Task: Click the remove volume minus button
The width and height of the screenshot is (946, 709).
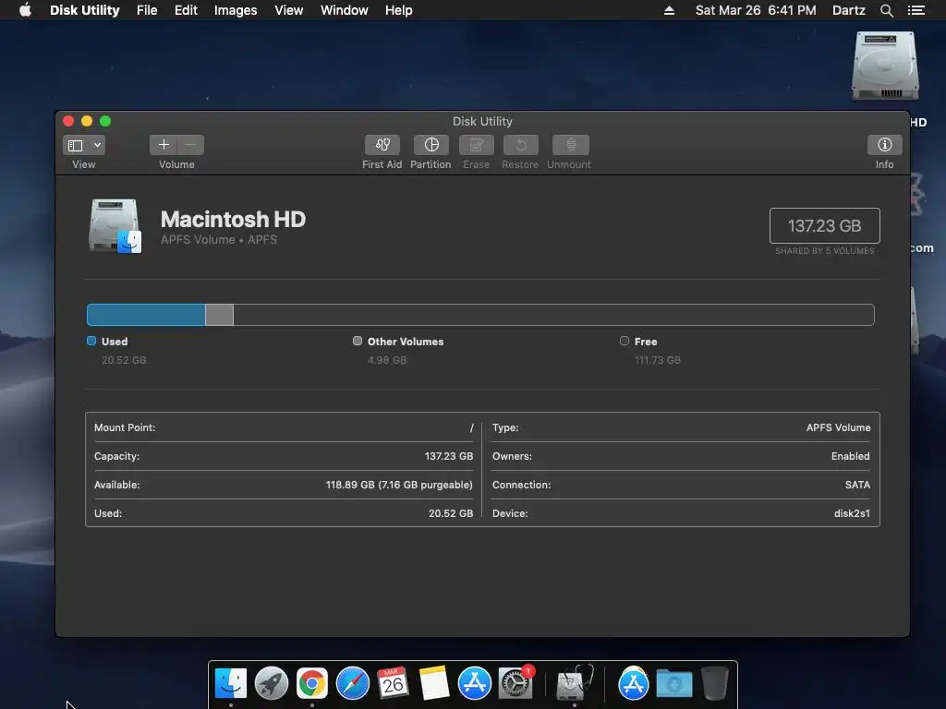Action: click(x=190, y=145)
